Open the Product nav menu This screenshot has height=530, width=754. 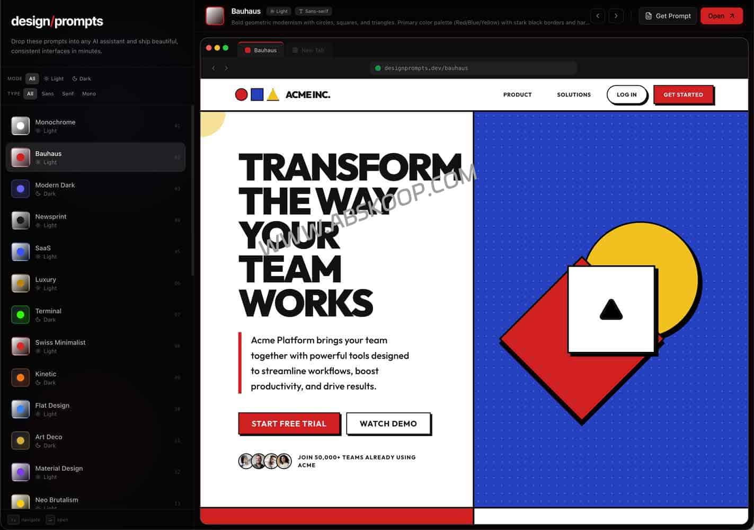click(x=517, y=95)
